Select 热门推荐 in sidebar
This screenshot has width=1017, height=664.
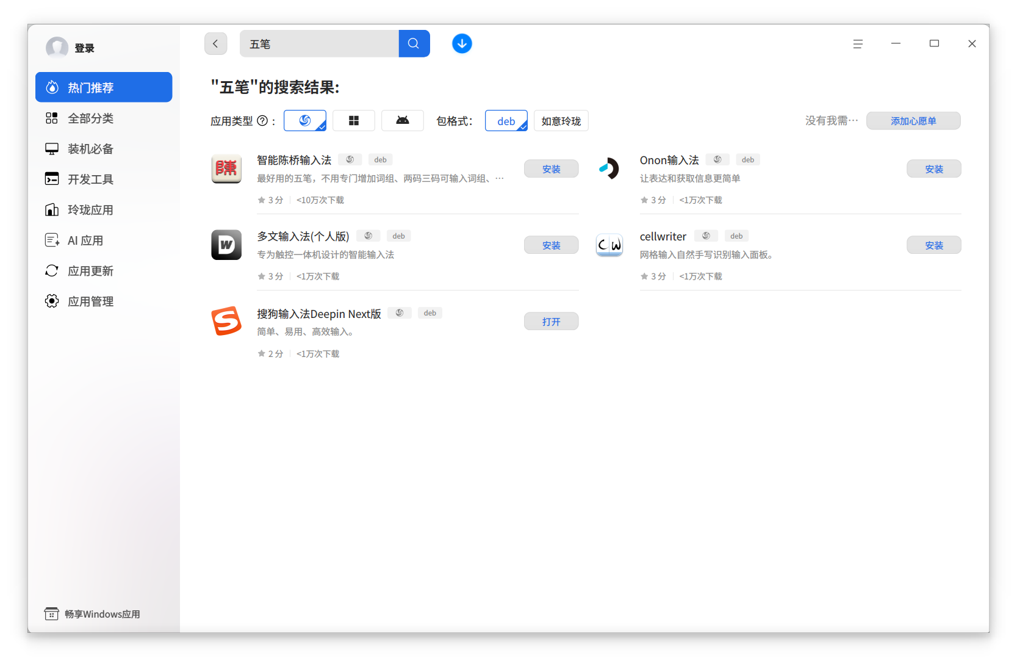click(104, 87)
